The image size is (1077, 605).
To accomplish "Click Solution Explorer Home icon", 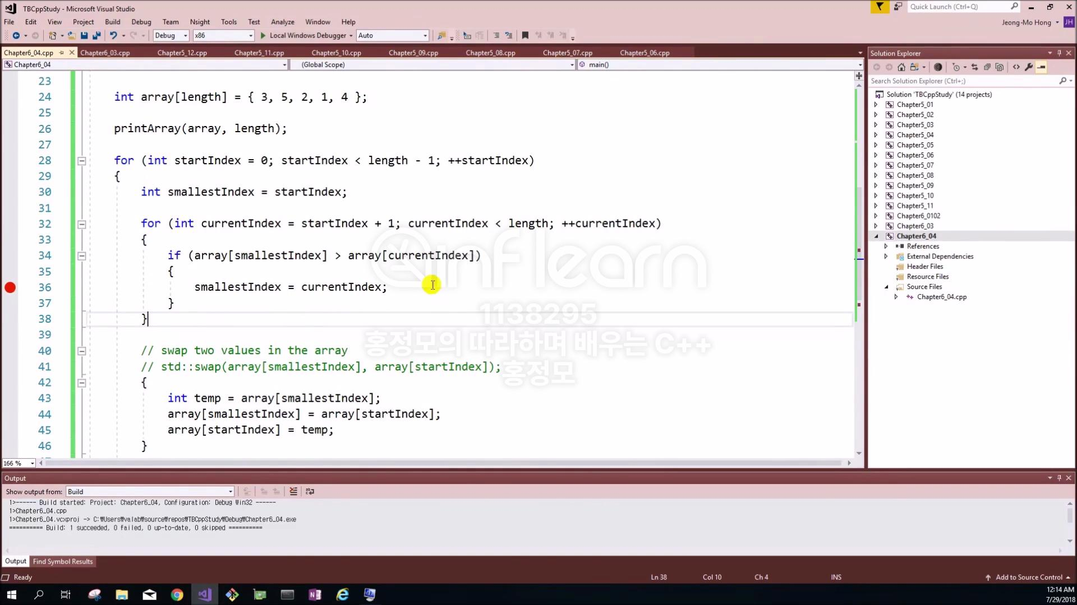I will 901,67.
